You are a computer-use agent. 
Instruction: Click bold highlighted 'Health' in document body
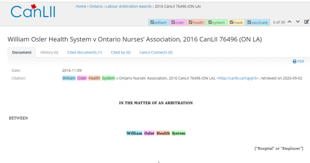163,133
